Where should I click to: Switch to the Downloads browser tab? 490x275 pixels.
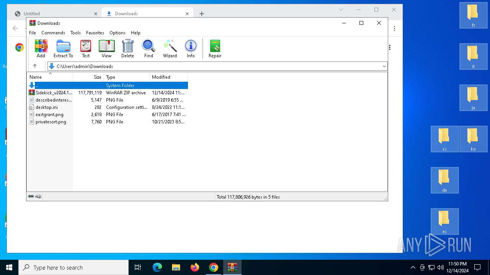coord(147,13)
